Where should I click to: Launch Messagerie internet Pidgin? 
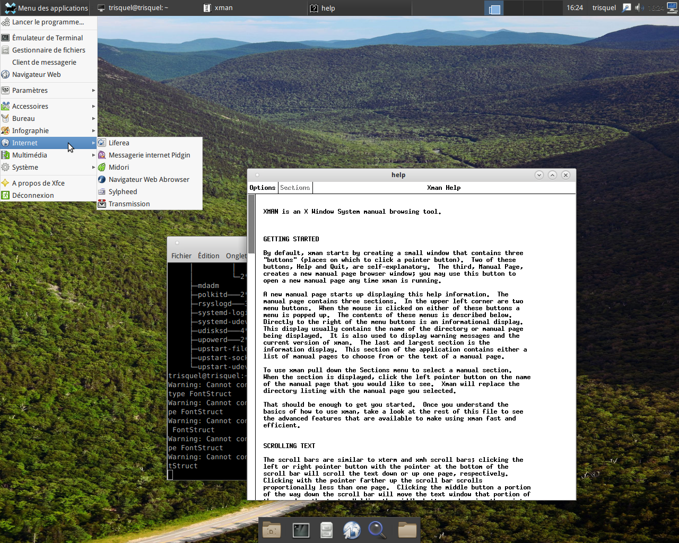(x=150, y=155)
